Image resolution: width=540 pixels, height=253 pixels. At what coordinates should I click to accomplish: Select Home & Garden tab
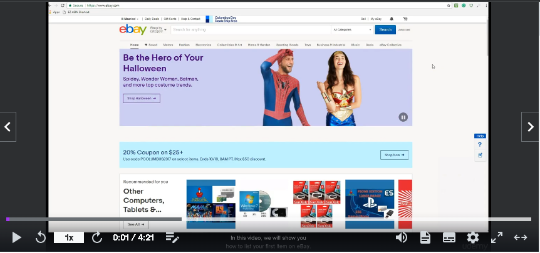click(259, 45)
